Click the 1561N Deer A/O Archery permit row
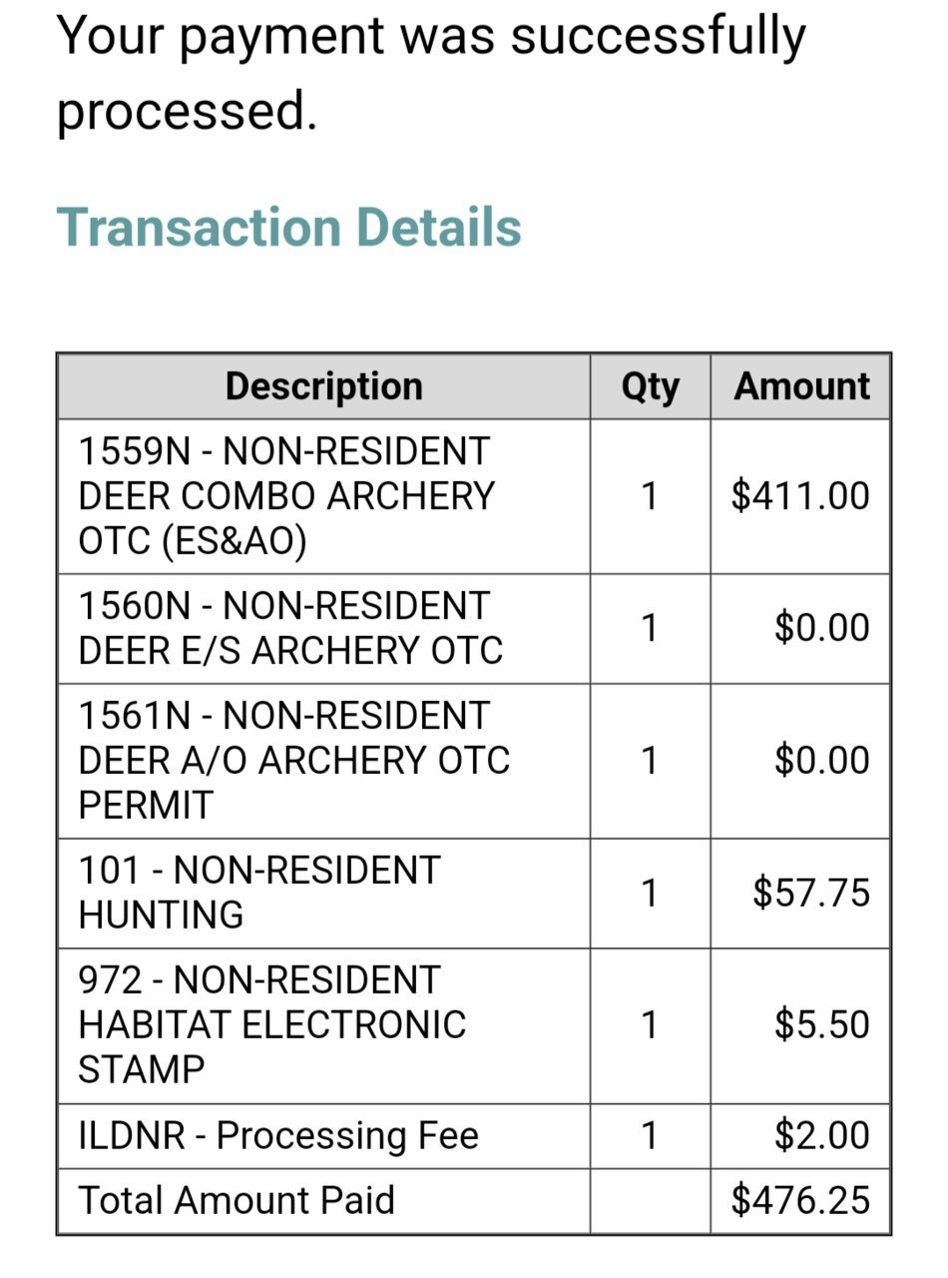The width and height of the screenshot is (948, 1278). pyautogui.click(x=473, y=761)
